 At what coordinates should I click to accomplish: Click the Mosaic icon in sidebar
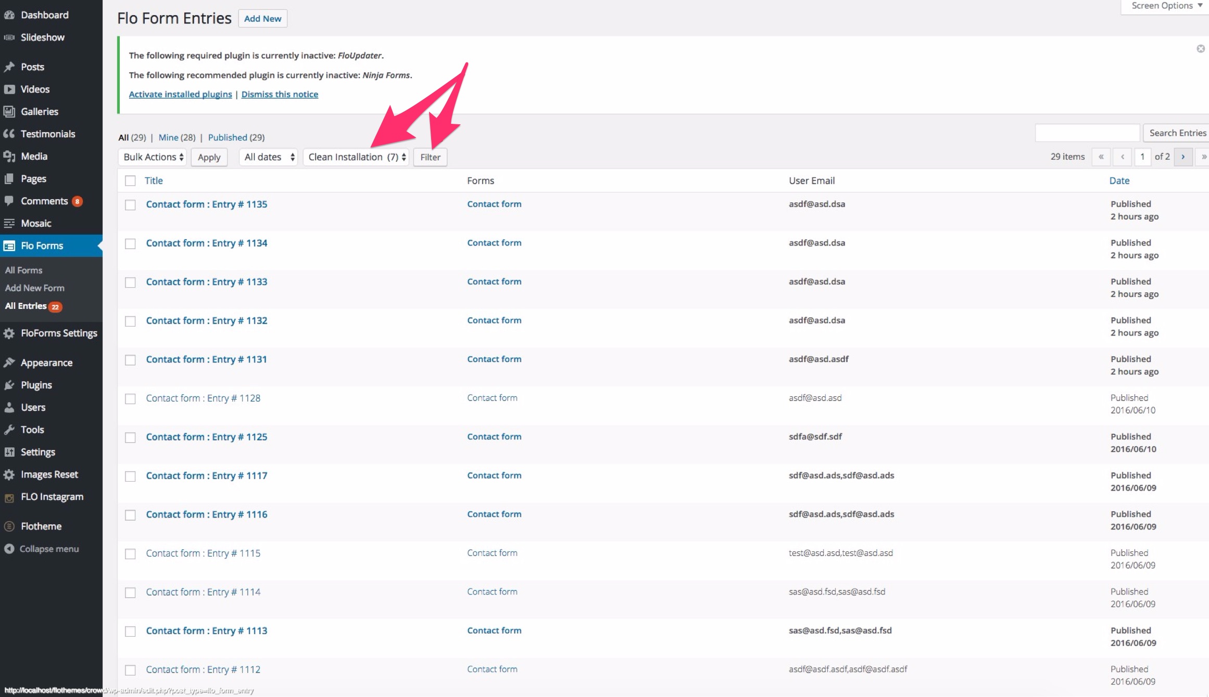(x=9, y=223)
